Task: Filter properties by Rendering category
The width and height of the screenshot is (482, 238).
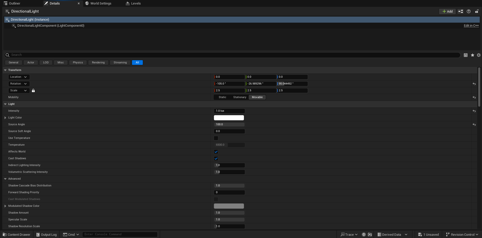Action: click(x=98, y=63)
